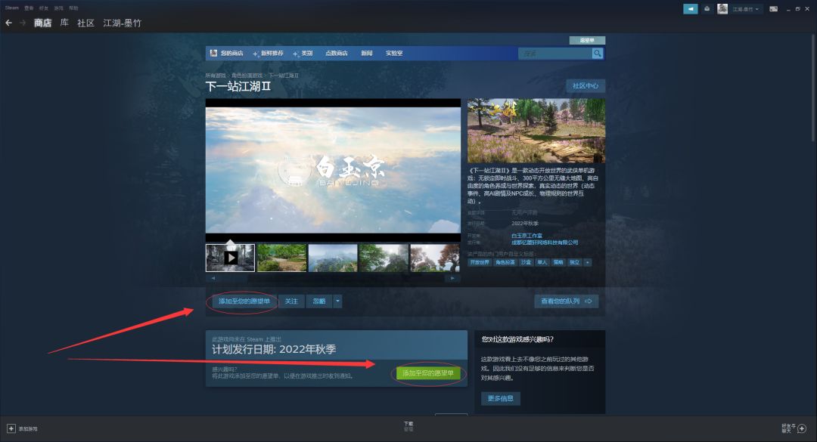Open 社区中心 button

point(586,85)
